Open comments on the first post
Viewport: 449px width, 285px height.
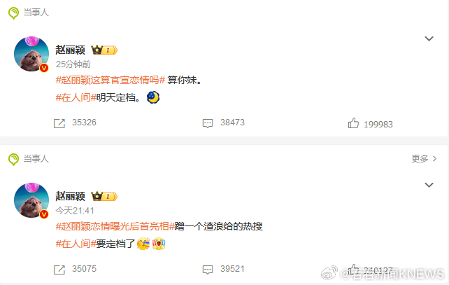(208, 123)
